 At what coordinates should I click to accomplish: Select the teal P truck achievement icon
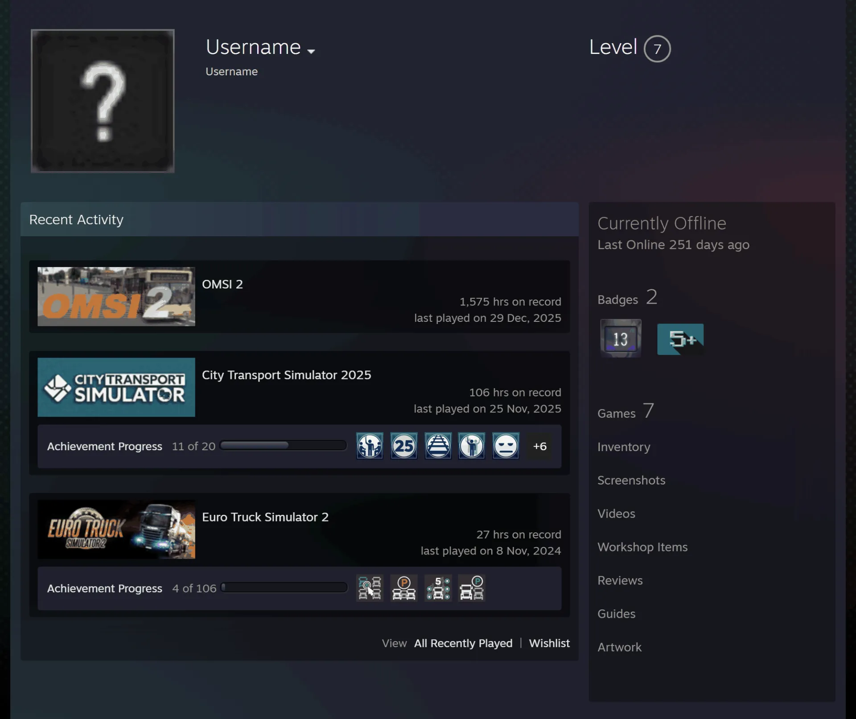[472, 588]
